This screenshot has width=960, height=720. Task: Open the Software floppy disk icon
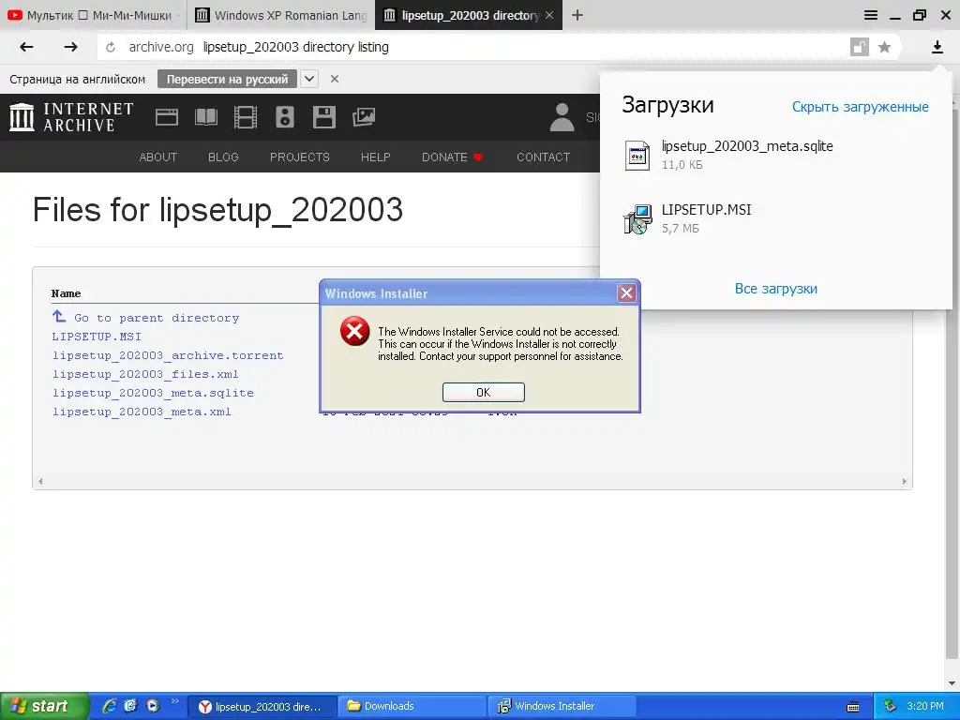(323, 117)
